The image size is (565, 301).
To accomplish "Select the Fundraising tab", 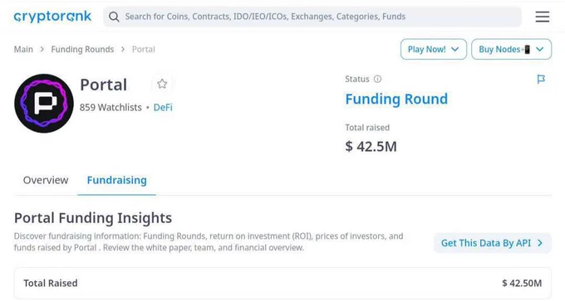I will 117,180.
